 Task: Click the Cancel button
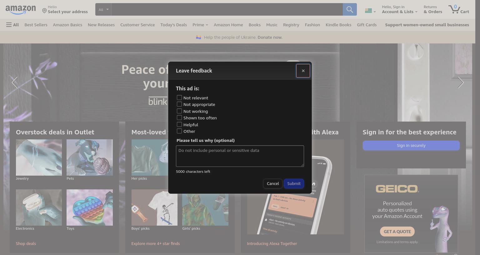pyautogui.click(x=273, y=183)
